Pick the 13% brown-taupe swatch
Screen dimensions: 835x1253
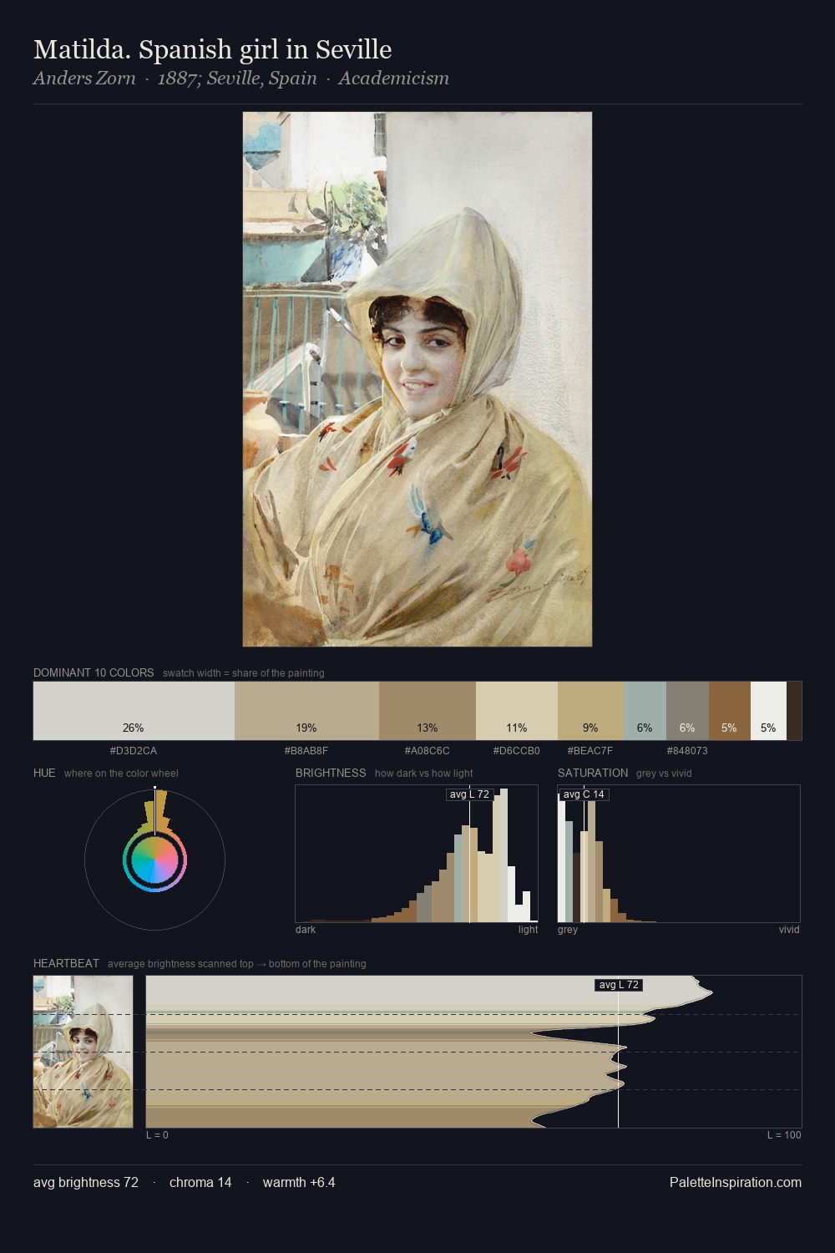point(428,711)
